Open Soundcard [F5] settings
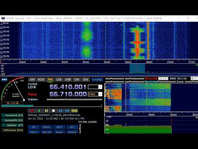This screenshot has width=198, height=149. [x=12, y=115]
